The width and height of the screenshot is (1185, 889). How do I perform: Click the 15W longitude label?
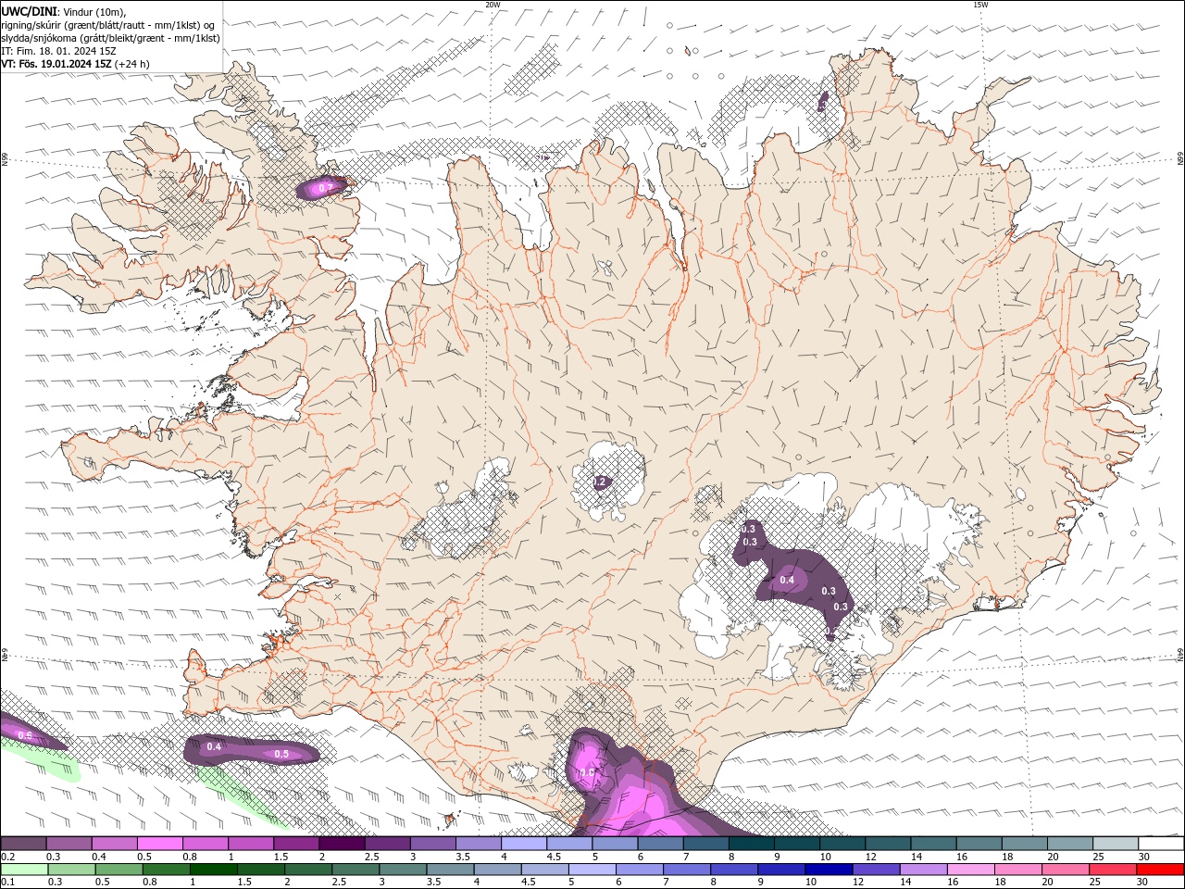click(x=980, y=5)
